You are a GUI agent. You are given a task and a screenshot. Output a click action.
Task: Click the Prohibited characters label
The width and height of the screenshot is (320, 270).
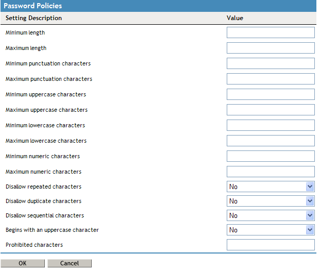click(x=35, y=245)
